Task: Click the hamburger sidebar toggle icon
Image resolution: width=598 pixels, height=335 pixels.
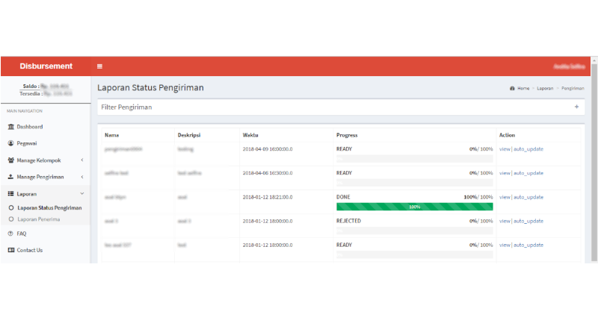Action: (100, 66)
